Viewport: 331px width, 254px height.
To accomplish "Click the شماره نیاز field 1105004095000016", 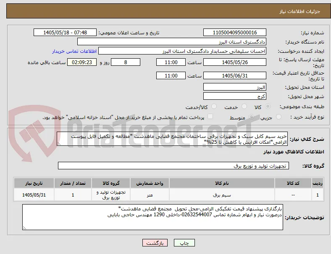I will point(235,32).
